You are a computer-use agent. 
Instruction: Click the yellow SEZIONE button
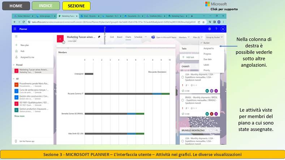(x=76, y=6)
